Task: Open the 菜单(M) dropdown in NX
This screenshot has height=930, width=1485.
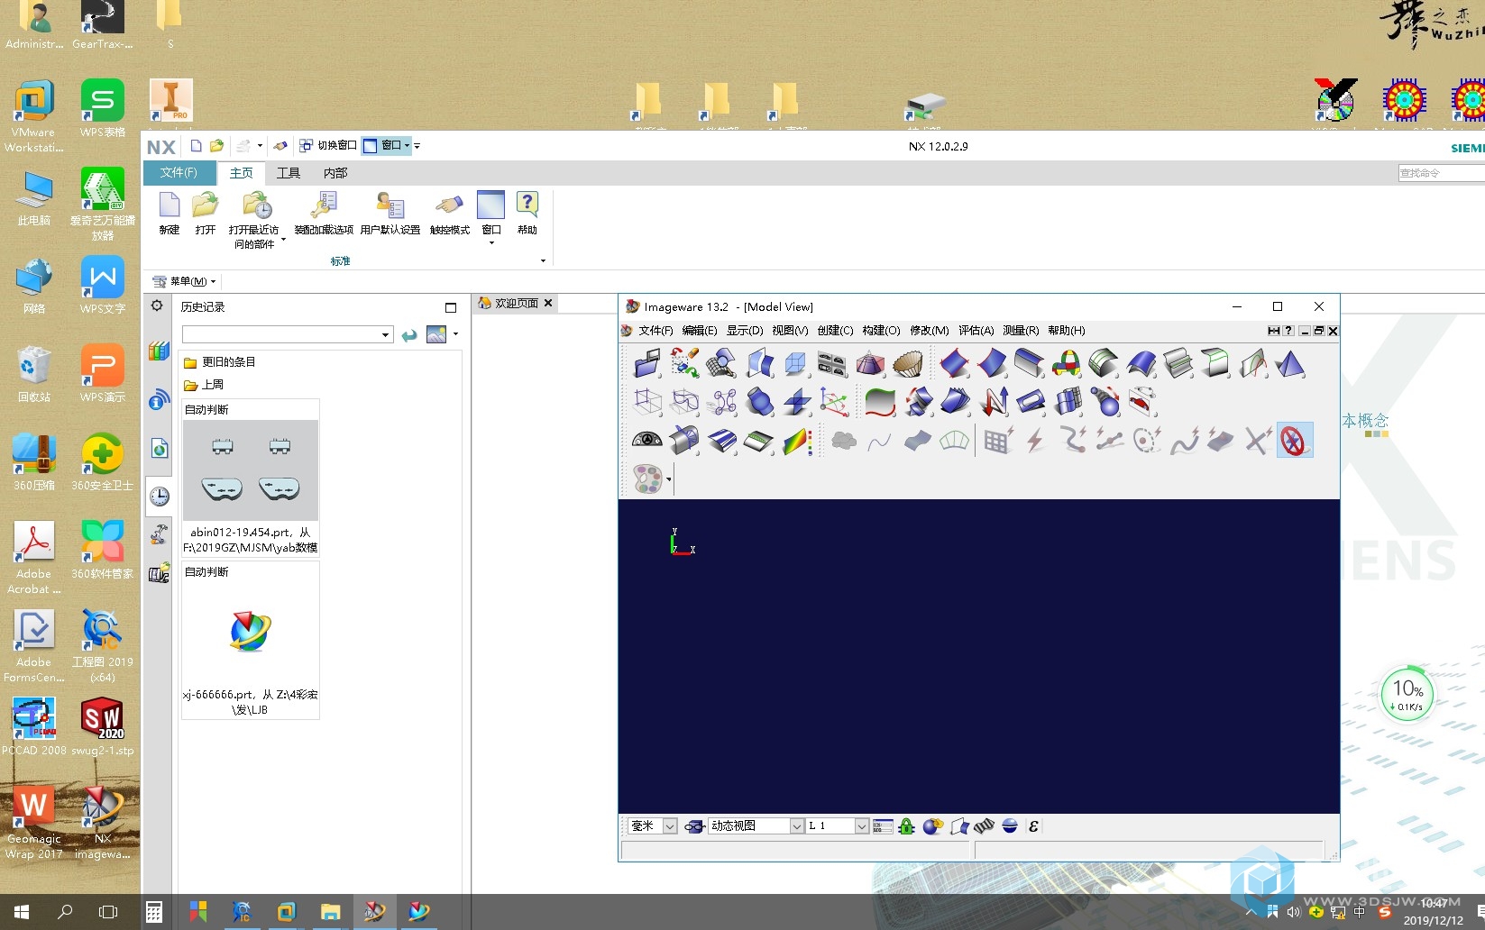Action: (185, 281)
